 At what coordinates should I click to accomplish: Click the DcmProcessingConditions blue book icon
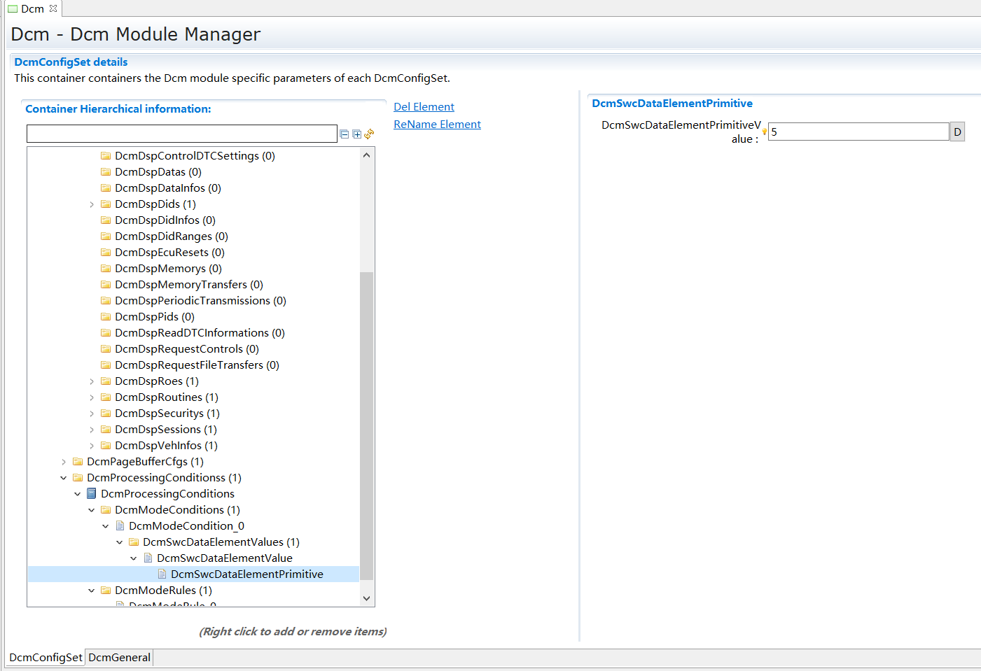pos(92,494)
